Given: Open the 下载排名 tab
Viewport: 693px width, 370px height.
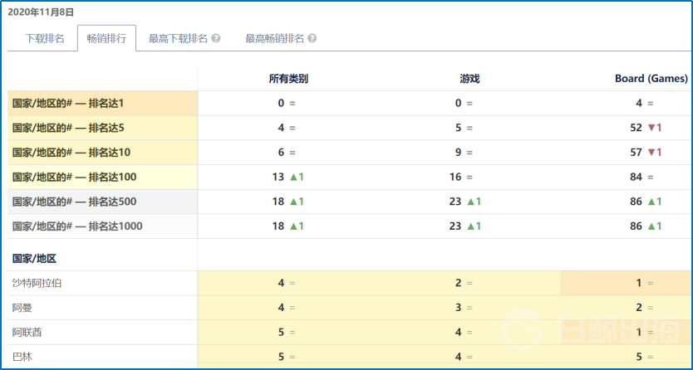Looking at the screenshot, I should click(44, 38).
